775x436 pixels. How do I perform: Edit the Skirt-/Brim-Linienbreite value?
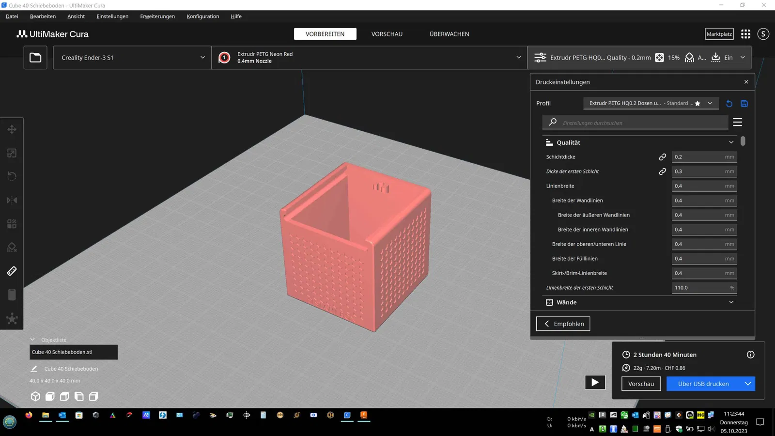click(704, 273)
